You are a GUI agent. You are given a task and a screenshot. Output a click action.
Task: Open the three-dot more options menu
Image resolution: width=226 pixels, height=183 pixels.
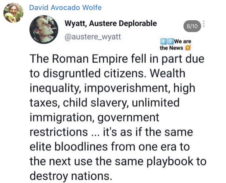[x=204, y=24]
